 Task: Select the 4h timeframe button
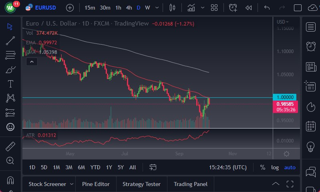click(x=129, y=8)
